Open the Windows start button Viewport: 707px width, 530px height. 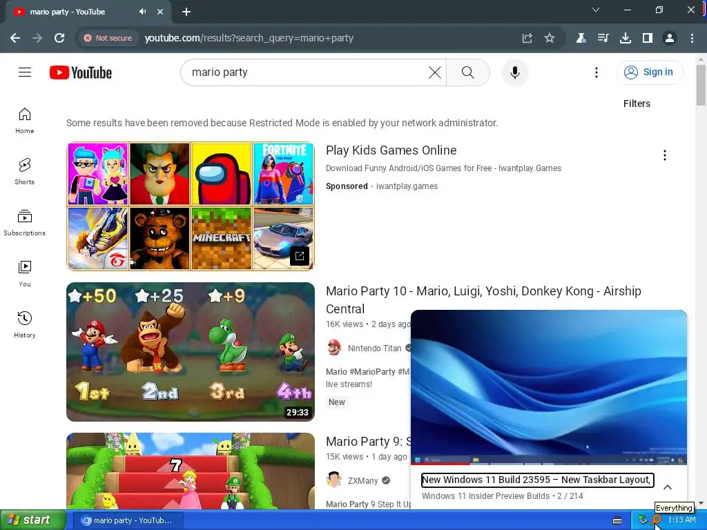pyautogui.click(x=32, y=520)
